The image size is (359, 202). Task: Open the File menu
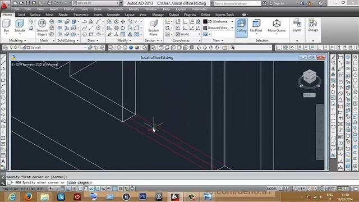[x=17, y=9]
